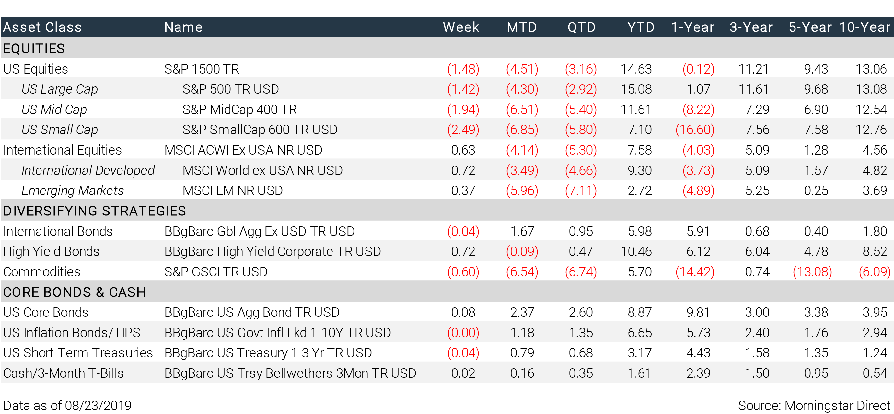Select the CORE BONDS & CASH heading

(x=74, y=292)
